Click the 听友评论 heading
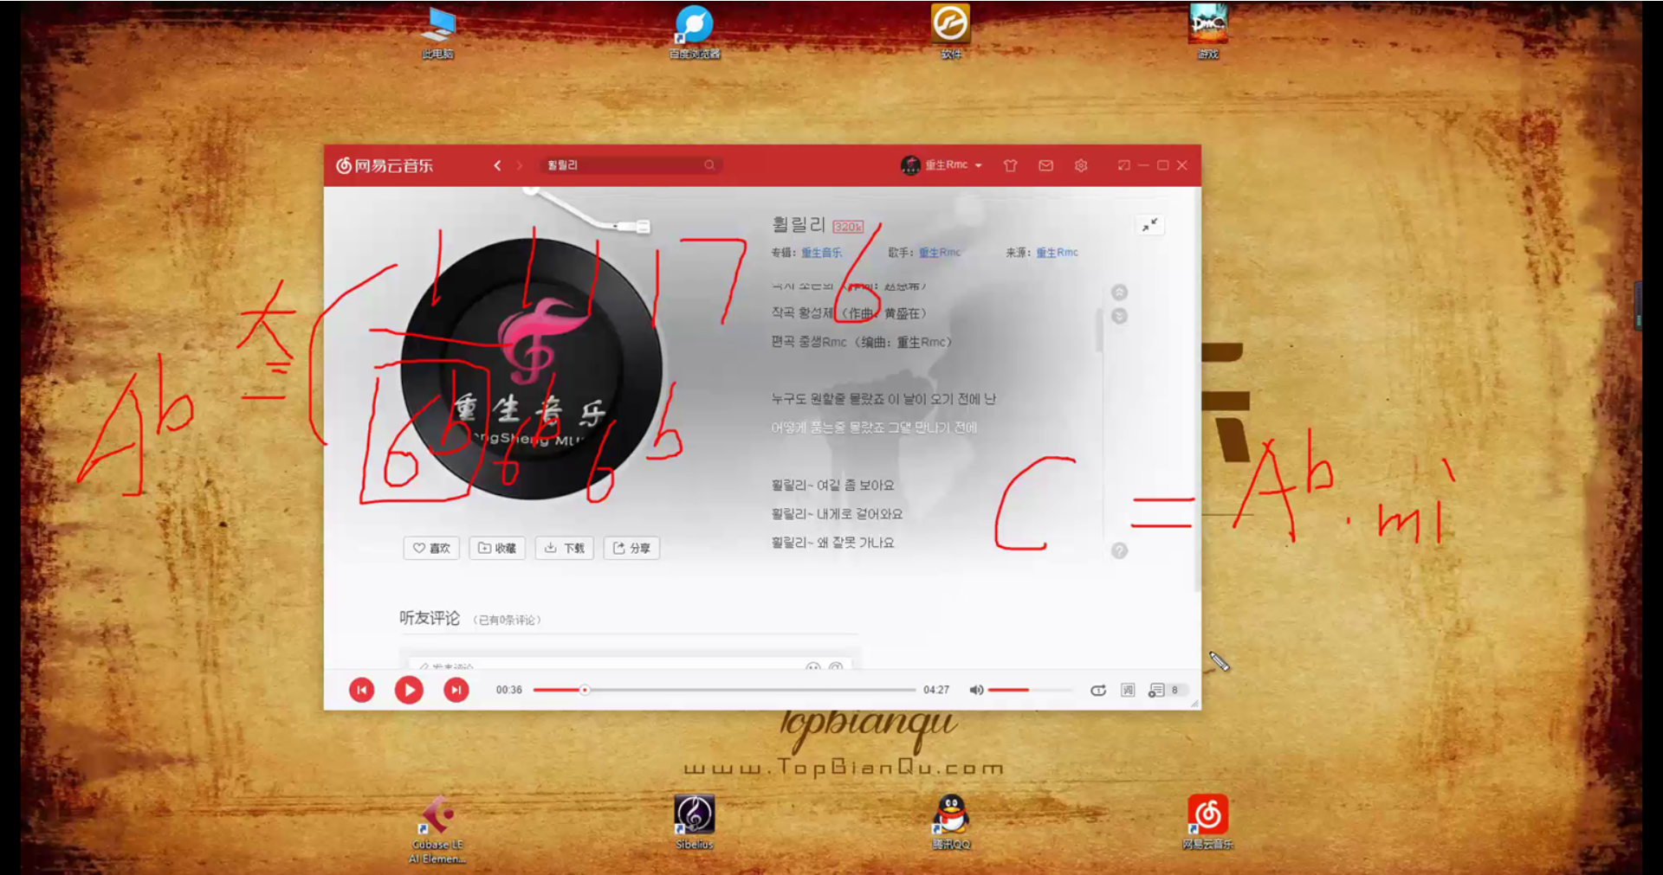Screen dimensions: 1663x875 430,618
